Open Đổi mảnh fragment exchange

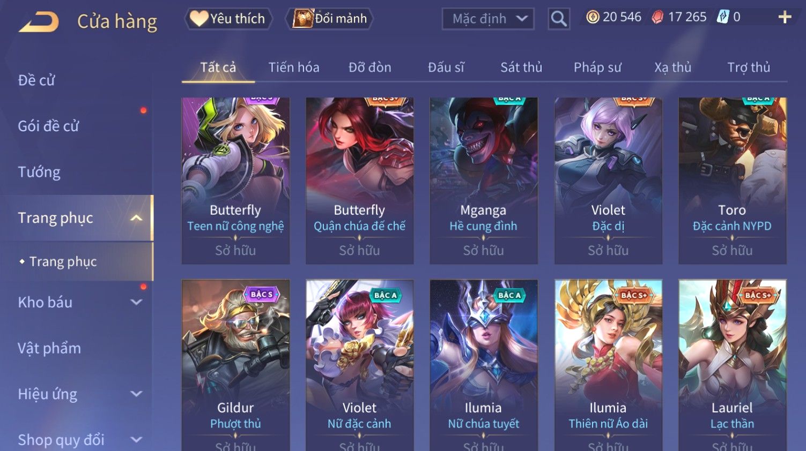pyautogui.click(x=330, y=19)
